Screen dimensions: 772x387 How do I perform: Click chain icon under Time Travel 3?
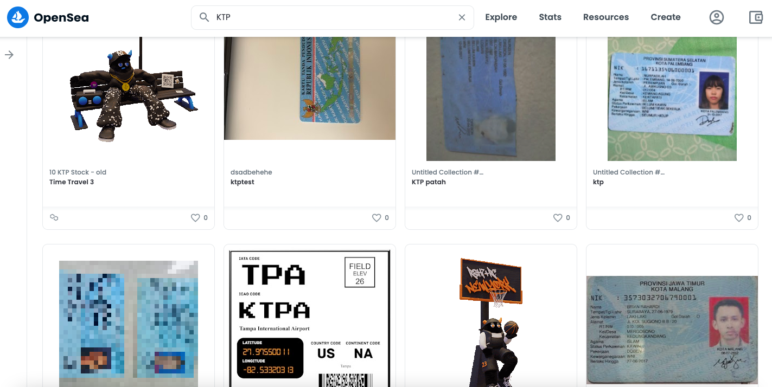54,217
